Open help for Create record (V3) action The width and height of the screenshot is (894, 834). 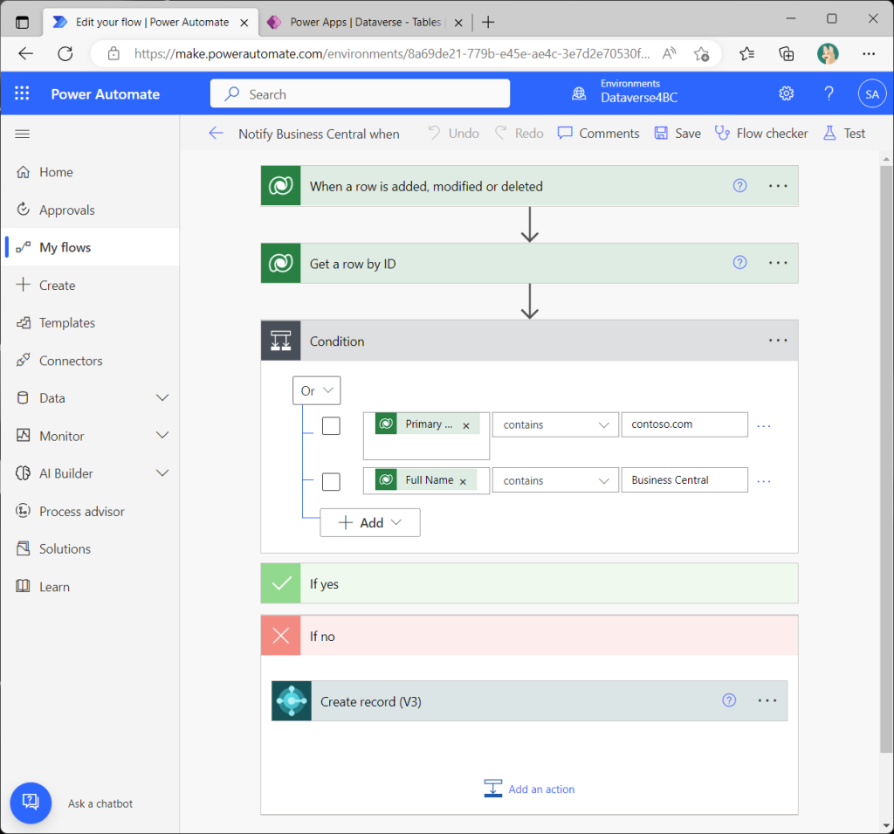tap(729, 700)
